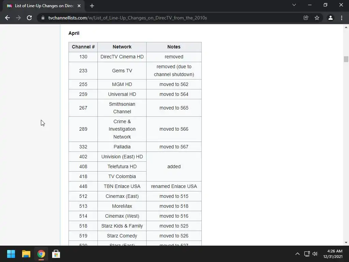Image resolution: width=349 pixels, height=262 pixels.
Task: Click the moved to 564 note
Action: [x=174, y=94]
